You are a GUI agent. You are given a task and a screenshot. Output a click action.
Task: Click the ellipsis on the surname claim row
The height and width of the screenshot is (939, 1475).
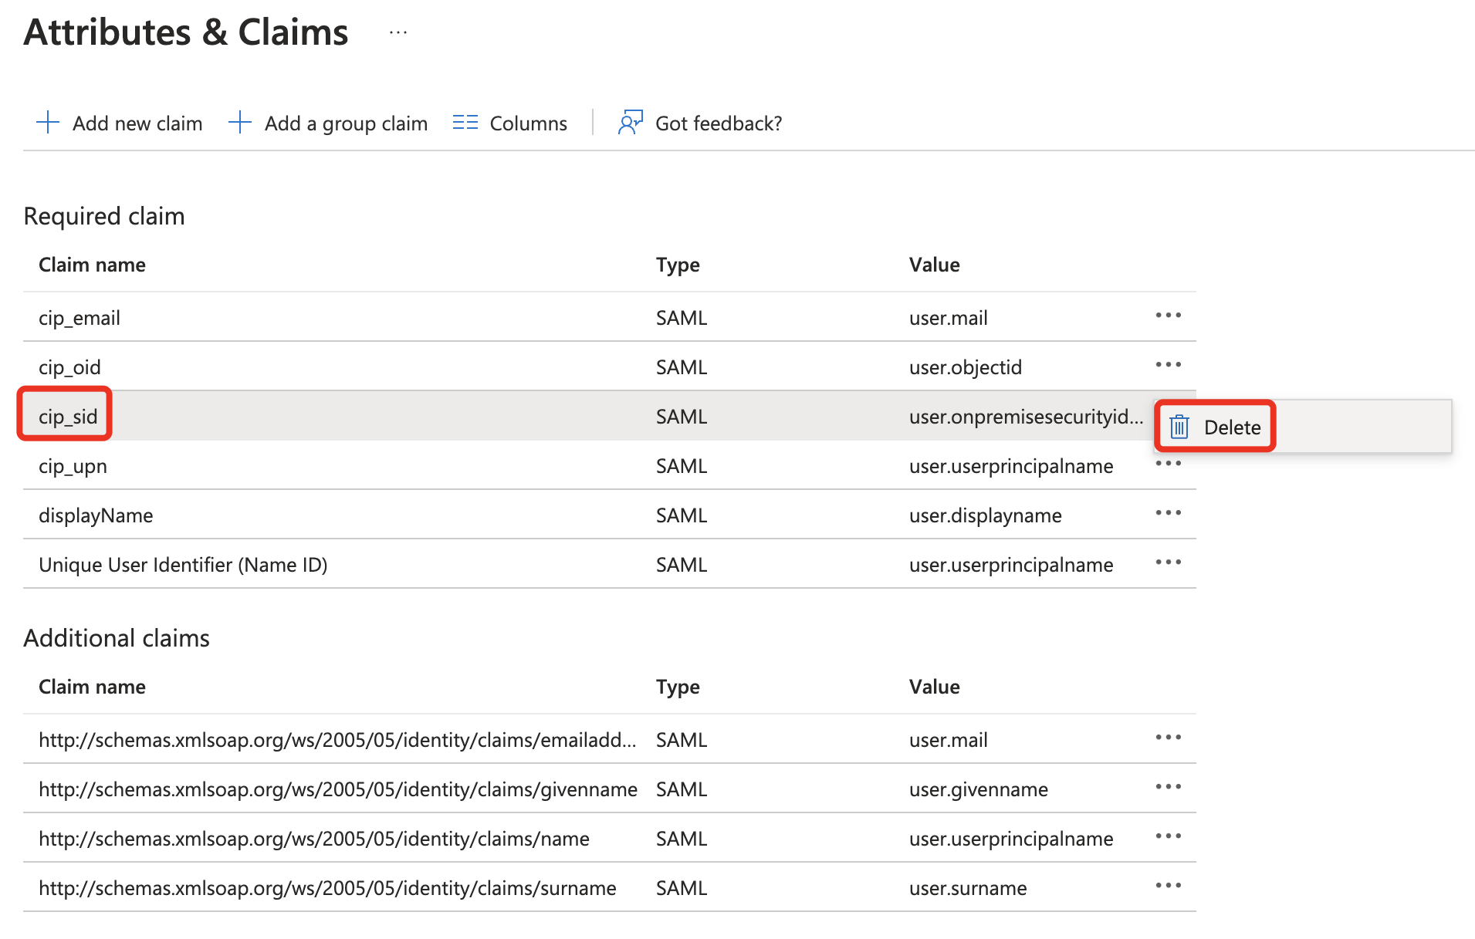click(x=1168, y=885)
